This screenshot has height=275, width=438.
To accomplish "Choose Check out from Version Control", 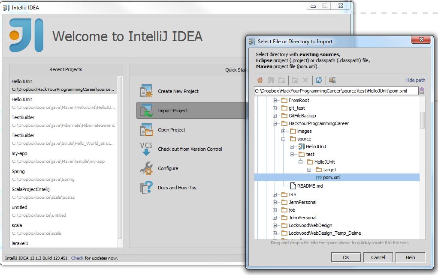I will click(190, 149).
